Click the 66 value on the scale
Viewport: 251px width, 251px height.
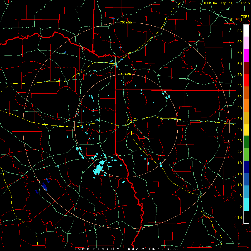(240, 31)
